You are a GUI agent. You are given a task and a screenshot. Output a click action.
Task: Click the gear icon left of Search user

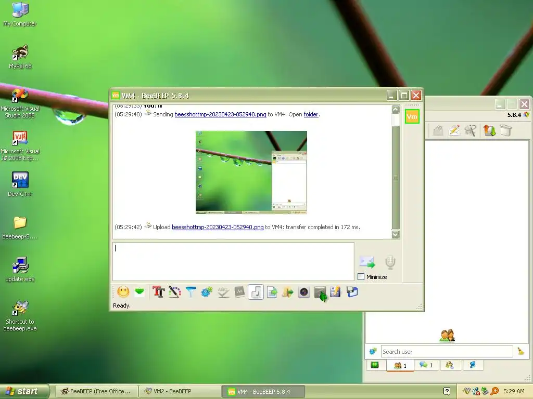point(373,351)
